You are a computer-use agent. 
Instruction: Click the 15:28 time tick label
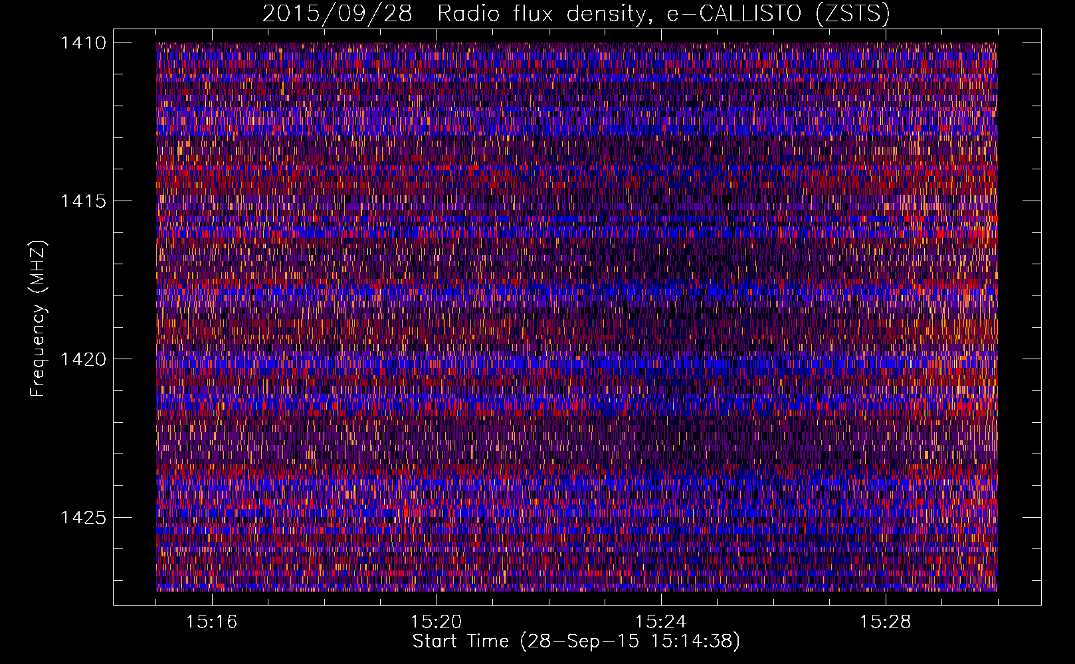(885, 622)
